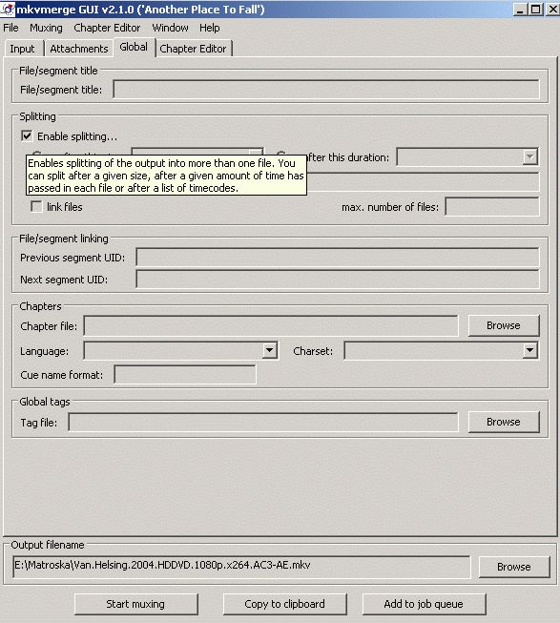The image size is (560, 623).
Task: Open the chapter Language dropdown
Action: tap(270, 350)
